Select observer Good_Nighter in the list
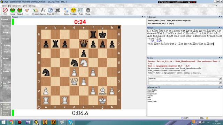 coord(152,90)
